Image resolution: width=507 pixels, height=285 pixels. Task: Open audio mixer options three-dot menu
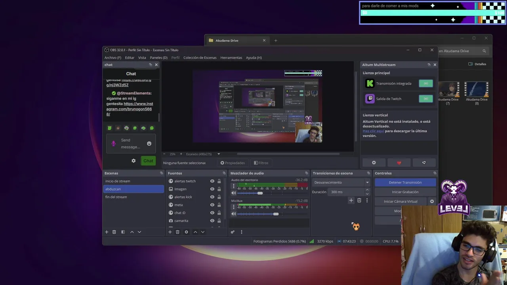(x=241, y=232)
